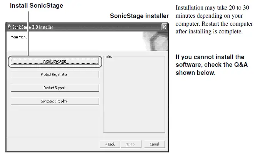Click the SonicStage icon in title bar
Image resolution: width=258 pixels, height=157 pixels.
click(x=9, y=26)
